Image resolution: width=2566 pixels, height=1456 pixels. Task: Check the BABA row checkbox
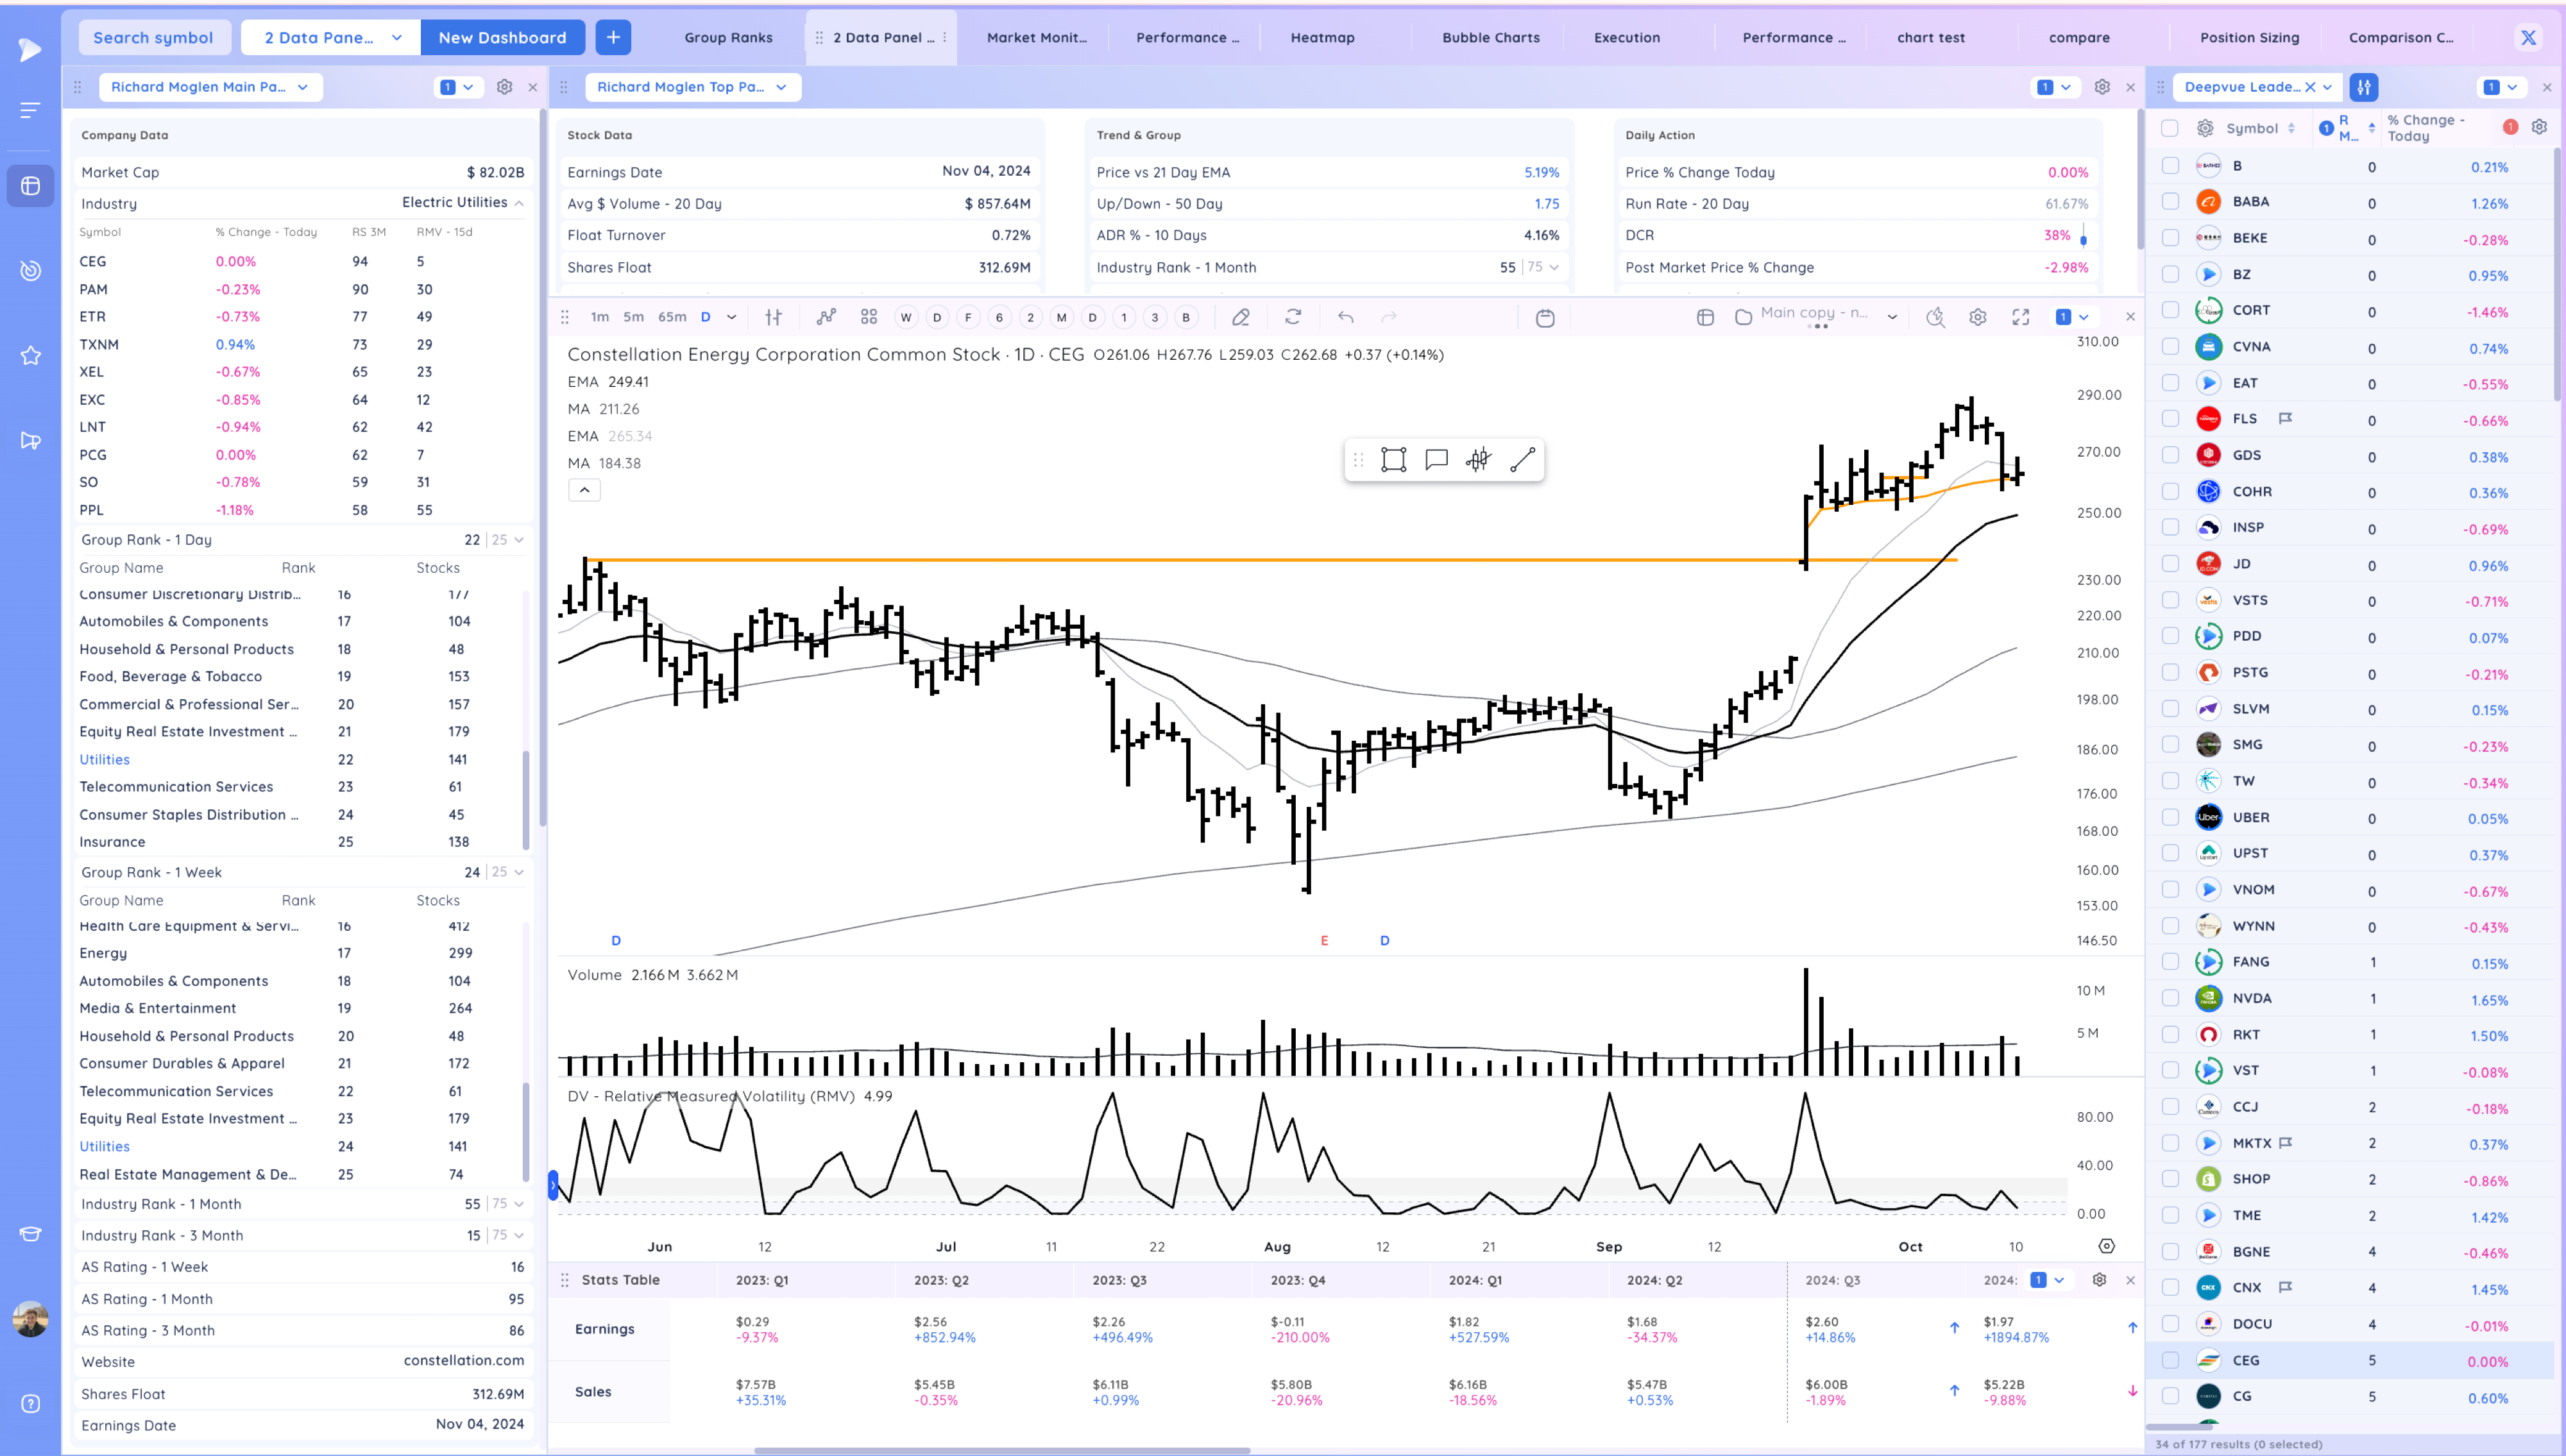(x=2170, y=202)
